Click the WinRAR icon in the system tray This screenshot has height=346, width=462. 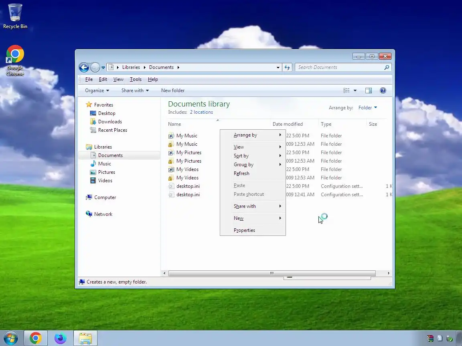(430, 338)
